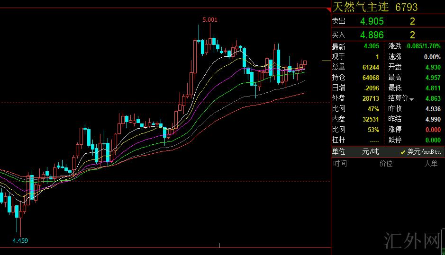Screen dimensions: 445x255
Task: Select the 时间 column header
Action: (x=340, y=164)
